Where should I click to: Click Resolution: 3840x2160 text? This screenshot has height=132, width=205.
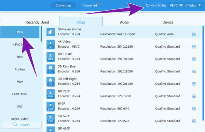pos(117,47)
